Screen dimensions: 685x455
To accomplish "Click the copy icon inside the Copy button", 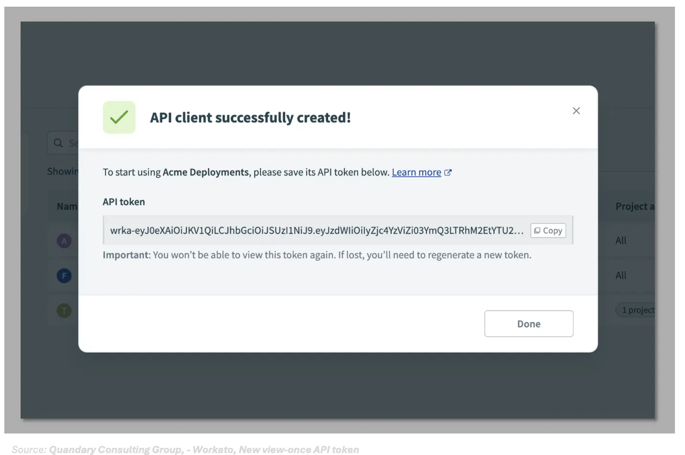I will coord(538,230).
